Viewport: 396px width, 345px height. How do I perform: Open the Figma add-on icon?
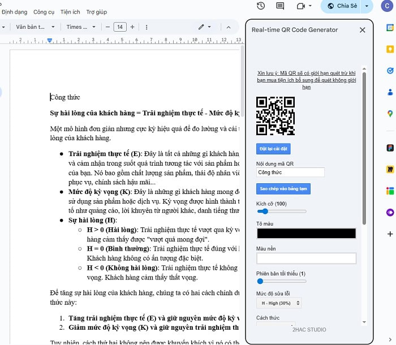click(390, 148)
